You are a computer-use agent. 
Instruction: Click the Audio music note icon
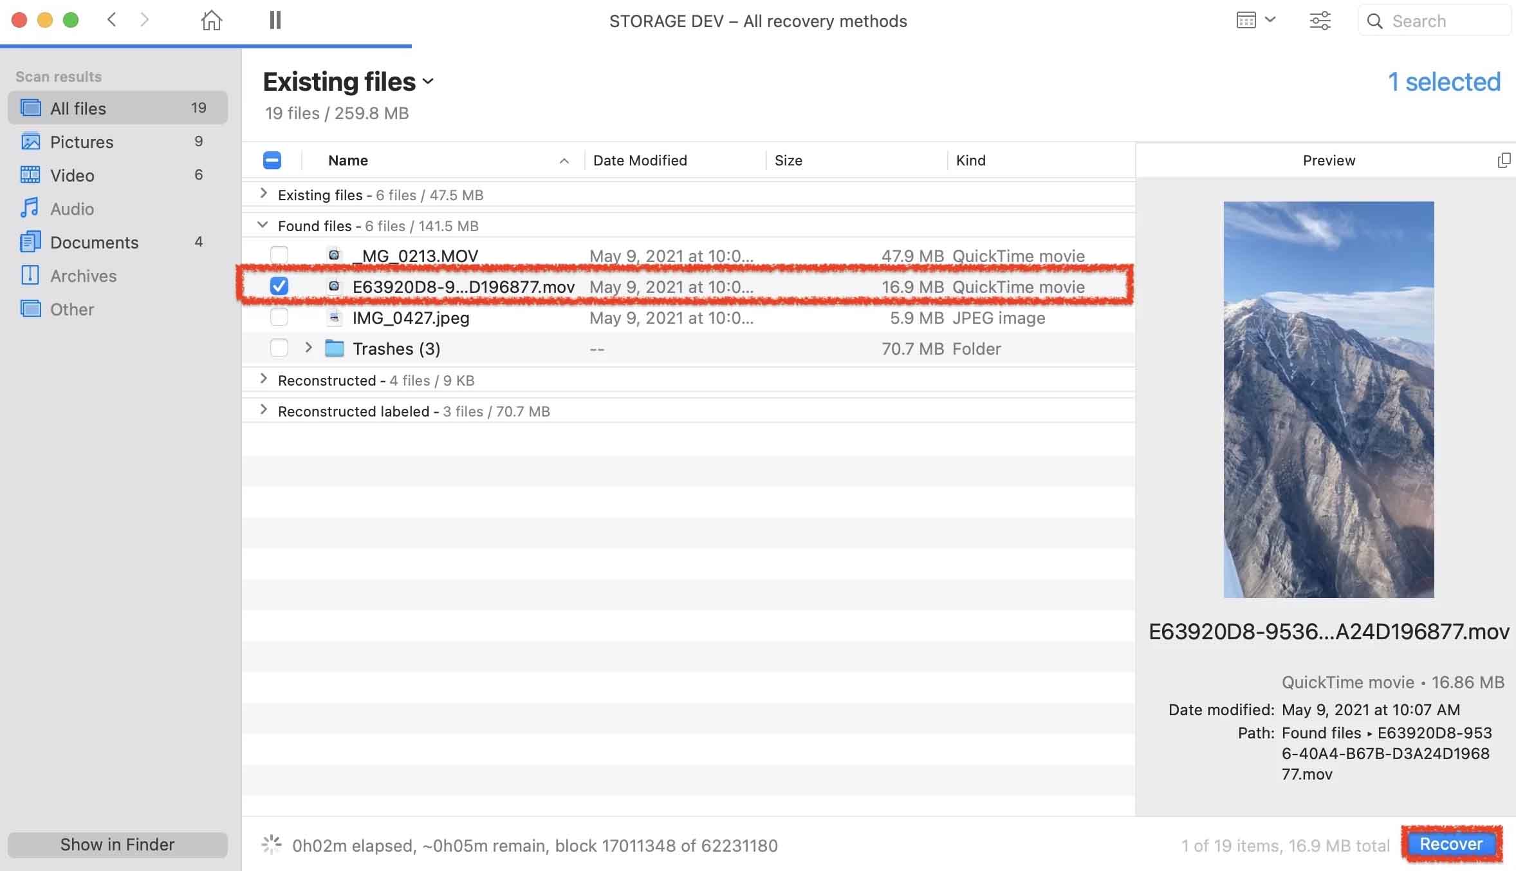click(30, 209)
